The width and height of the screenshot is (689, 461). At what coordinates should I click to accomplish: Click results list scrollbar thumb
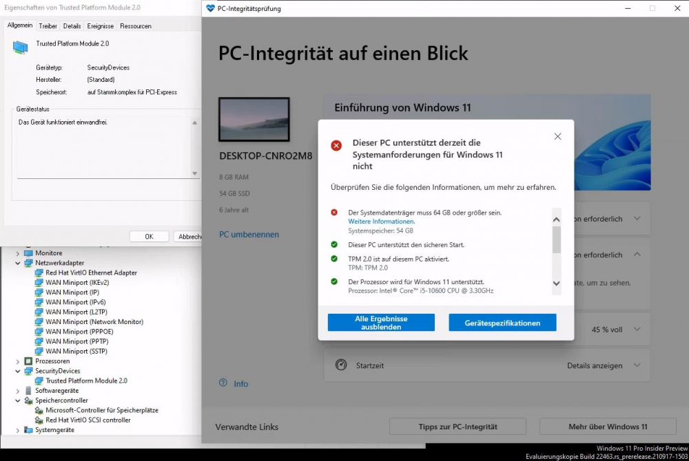556,239
